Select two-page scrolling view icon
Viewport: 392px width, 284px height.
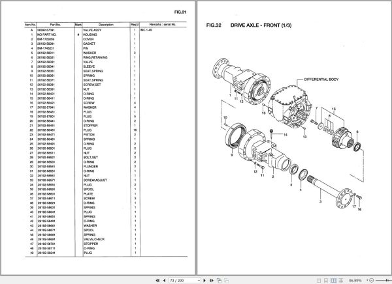coord(341,280)
